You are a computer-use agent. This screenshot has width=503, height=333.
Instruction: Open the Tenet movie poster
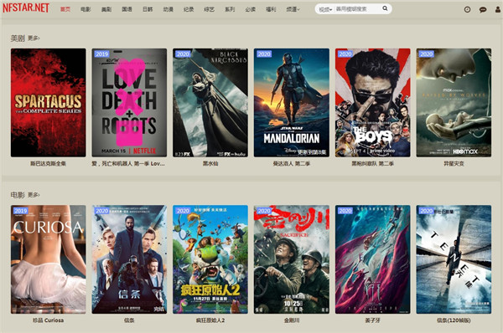pos(454,259)
